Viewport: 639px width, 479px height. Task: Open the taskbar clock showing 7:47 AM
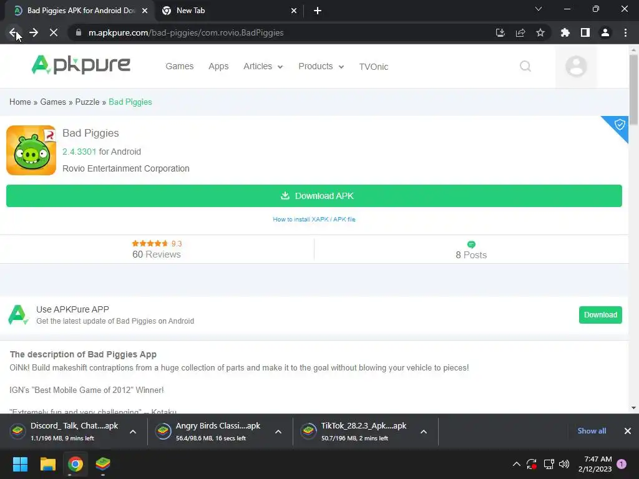[595, 464]
